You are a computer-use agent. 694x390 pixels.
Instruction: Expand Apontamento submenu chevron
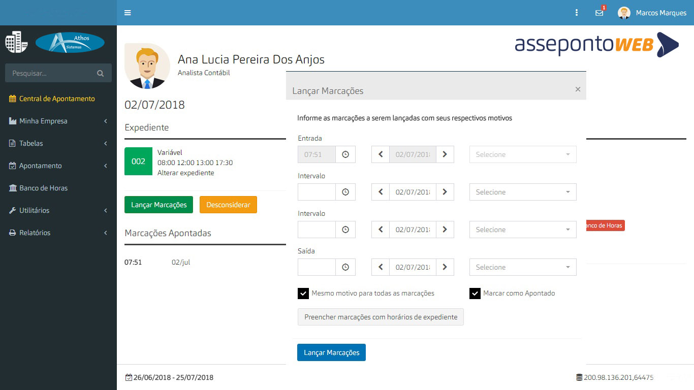click(x=106, y=166)
